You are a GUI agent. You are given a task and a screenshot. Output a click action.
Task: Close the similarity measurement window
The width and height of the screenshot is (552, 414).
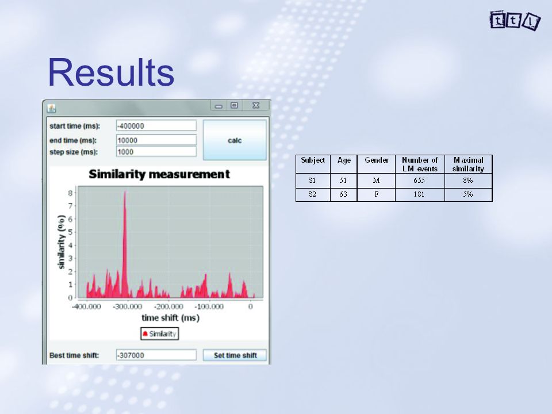tap(256, 105)
